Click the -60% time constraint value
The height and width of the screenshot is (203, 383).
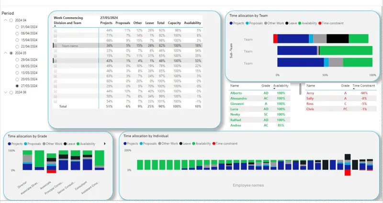pyautogui.click(x=364, y=93)
